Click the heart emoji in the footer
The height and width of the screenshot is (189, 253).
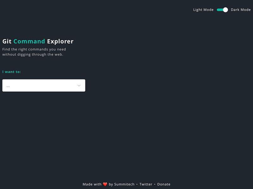tap(105, 184)
